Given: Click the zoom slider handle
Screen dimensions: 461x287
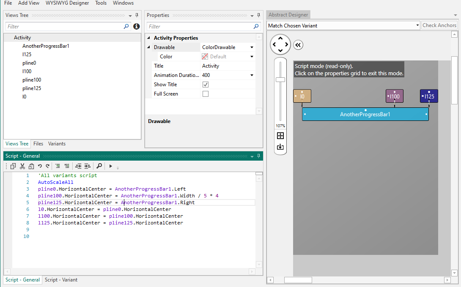Looking at the screenshot, I should [x=280, y=79].
